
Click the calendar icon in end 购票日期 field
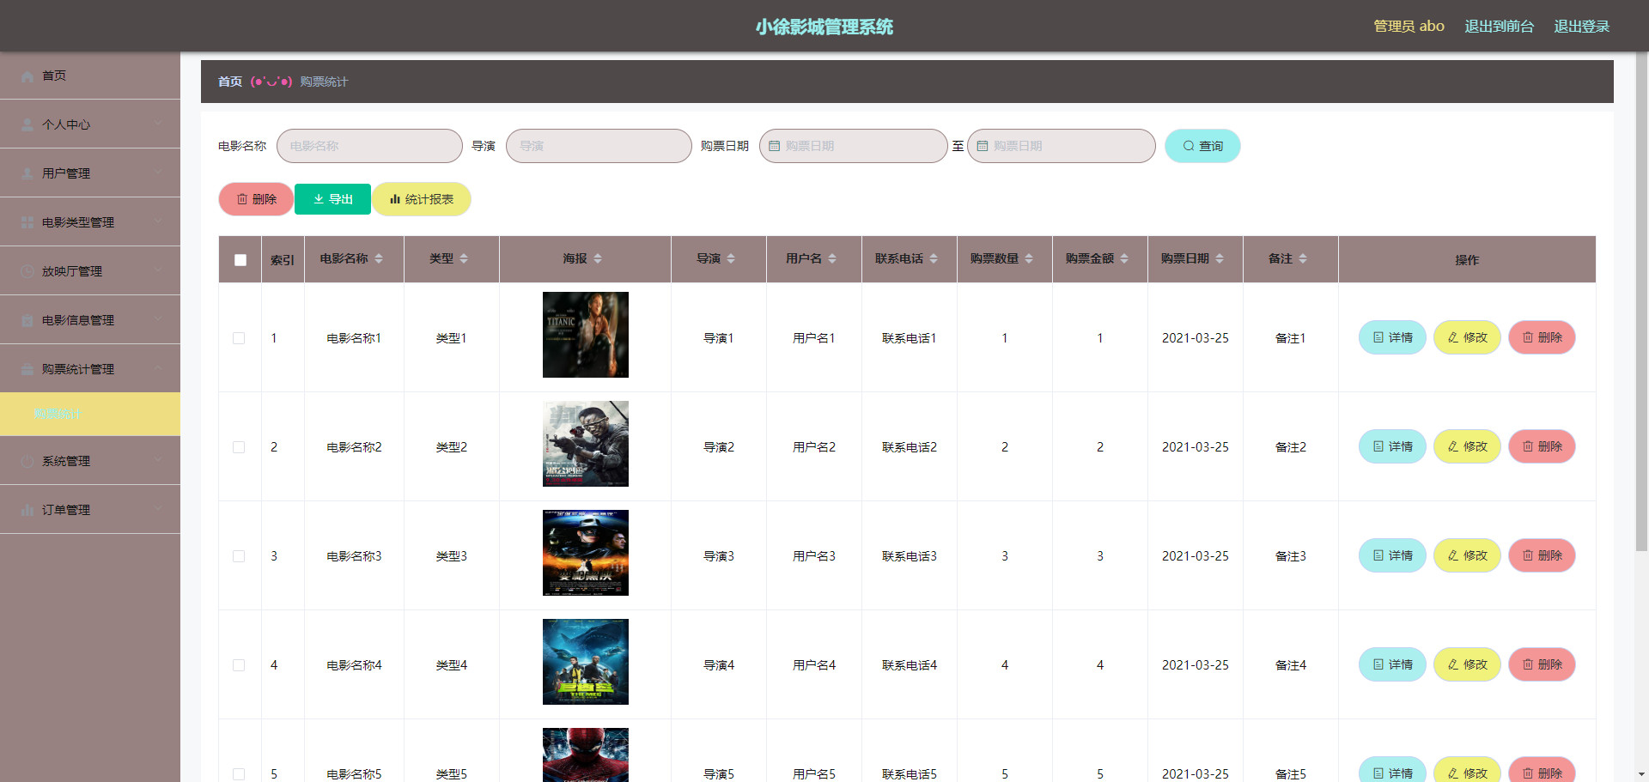(x=982, y=146)
